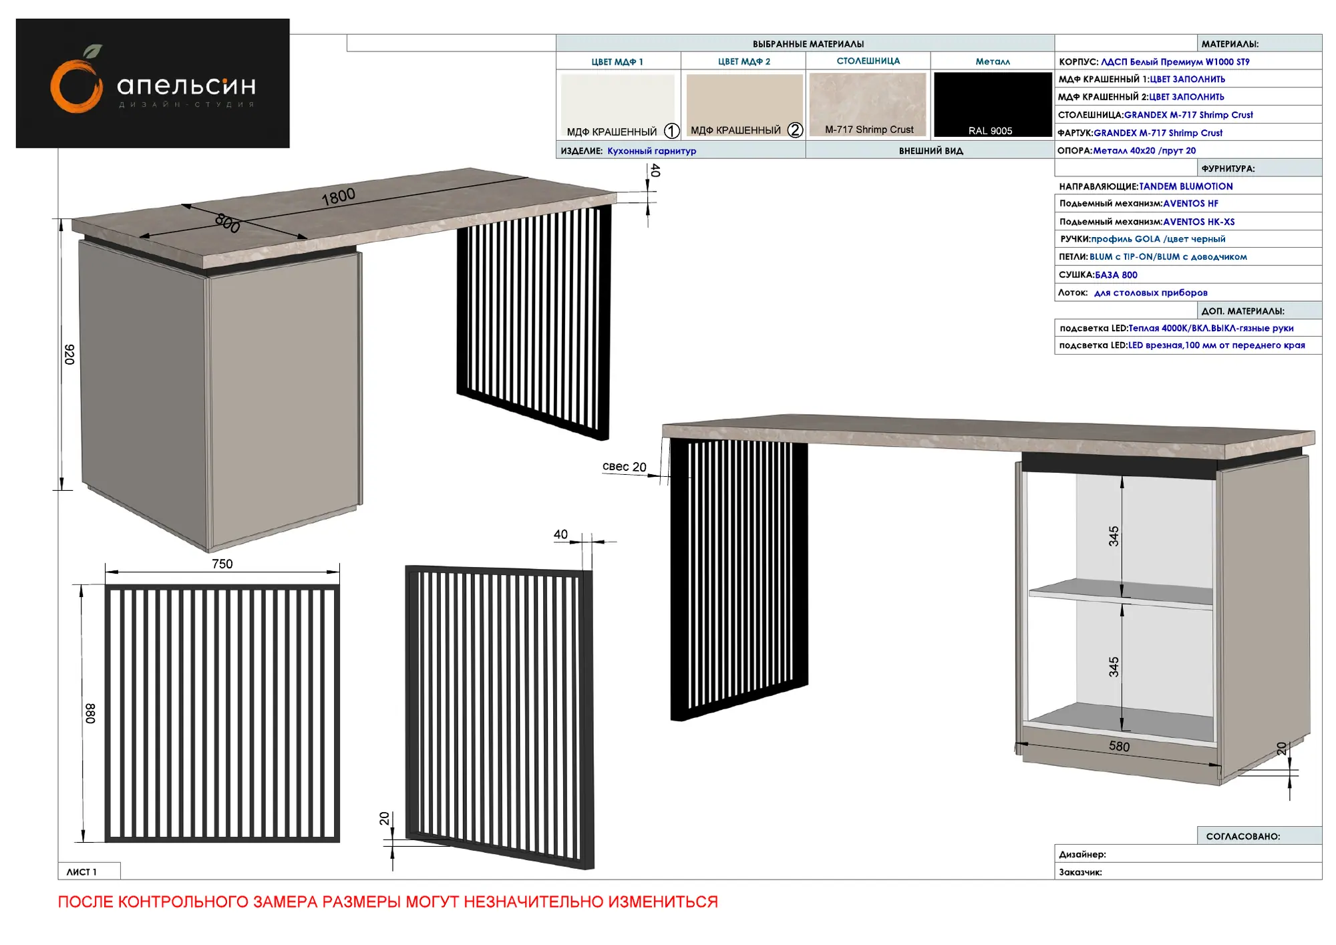Click the ПЕТЛИ BLUM TIP-ON row

tap(1188, 257)
